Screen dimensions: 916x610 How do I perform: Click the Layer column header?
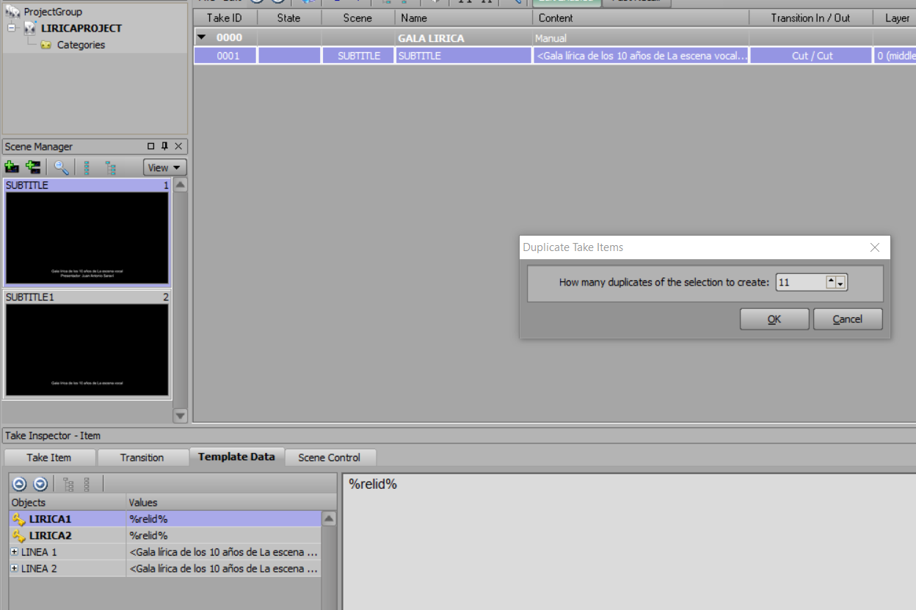[x=895, y=18]
